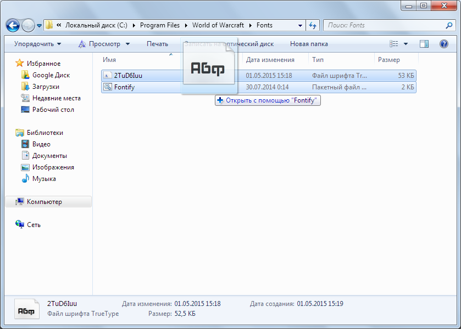The width and height of the screenshot is (461, 329).
Task: Open address bar history dropdown
Action: pyautogui.click(x=300, y=26)
